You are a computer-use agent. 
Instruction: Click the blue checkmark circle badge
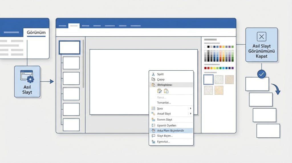pos(261,74)
